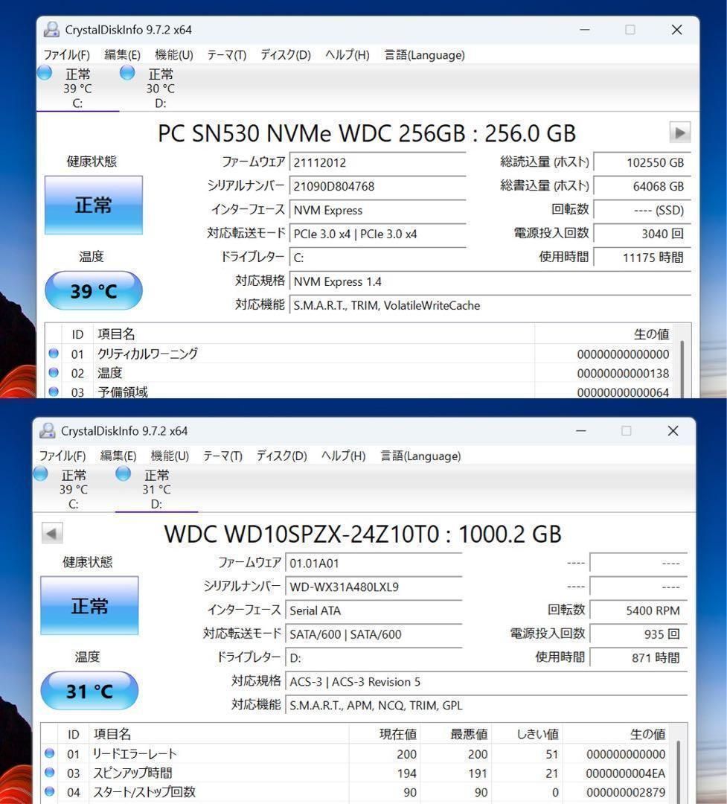Open the 言語(Language) menu
Screen dimensions: 727x804
(x=422, y=54)
